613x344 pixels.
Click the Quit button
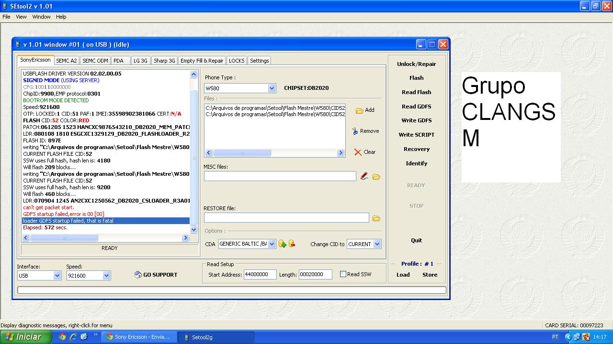(x=416, y=240)
